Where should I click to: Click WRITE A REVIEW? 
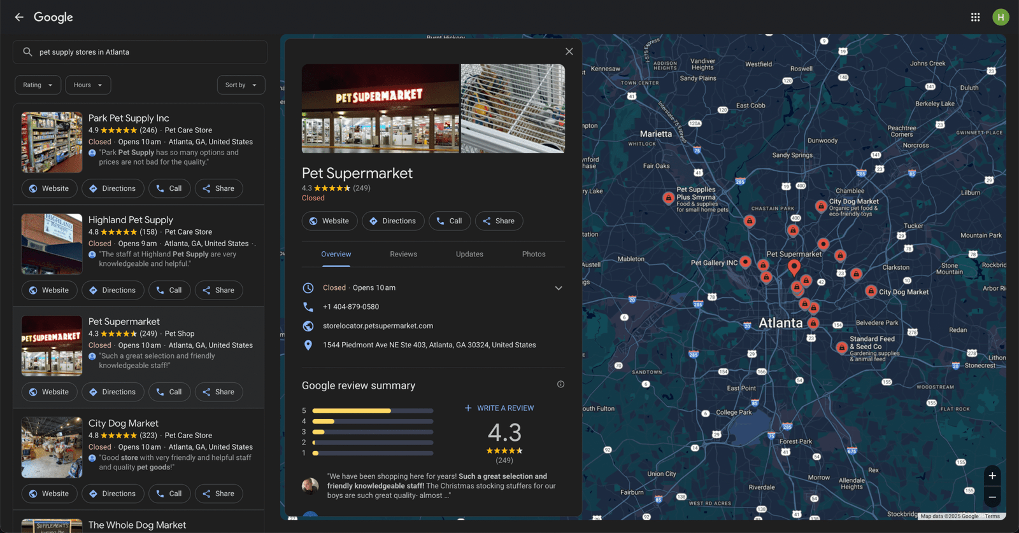(499, 408)
